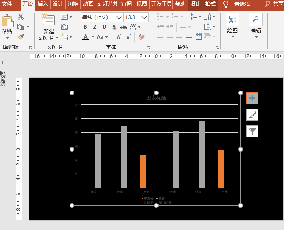Toggle text Shadow
The height and width of the screenshot is (230, 284).
(x=114, y=27)
